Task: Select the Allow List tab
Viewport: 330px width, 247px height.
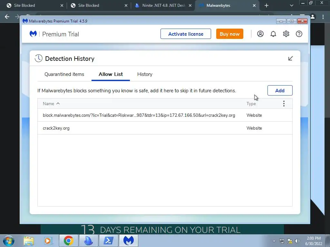Action: [111, 74]
